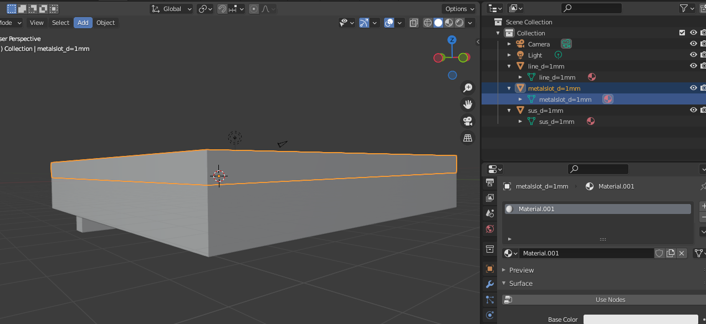Open the Add menu
Screen dimensions: 706x324
(83, 23)
